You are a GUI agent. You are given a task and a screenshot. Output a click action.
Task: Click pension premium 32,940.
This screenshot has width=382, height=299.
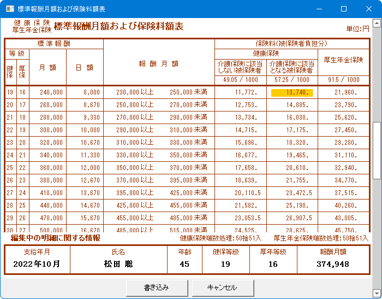click(345, 168)
